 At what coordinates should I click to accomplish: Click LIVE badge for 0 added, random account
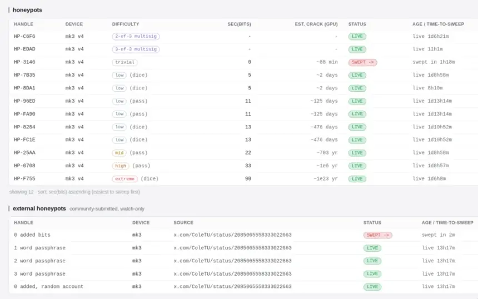point(372,287)
